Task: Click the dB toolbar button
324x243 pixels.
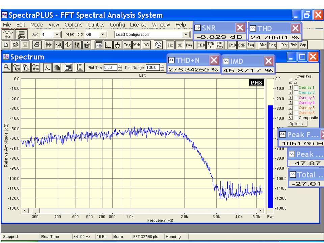Action: pyautogui.click(x=180, y=45)
